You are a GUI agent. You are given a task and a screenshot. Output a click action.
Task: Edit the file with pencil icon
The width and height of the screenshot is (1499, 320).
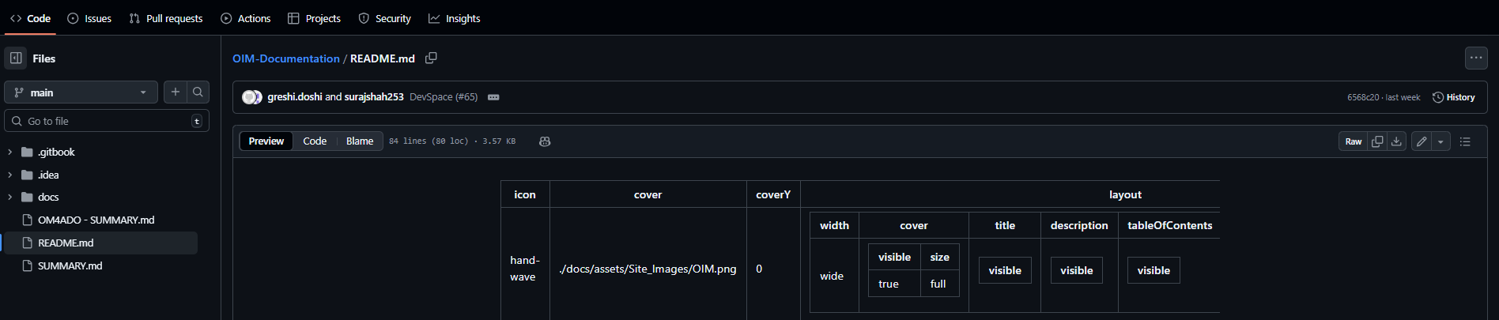[1422, 141]
